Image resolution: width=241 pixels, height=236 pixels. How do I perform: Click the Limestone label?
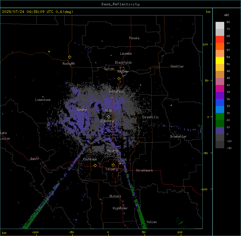(43, 100)
